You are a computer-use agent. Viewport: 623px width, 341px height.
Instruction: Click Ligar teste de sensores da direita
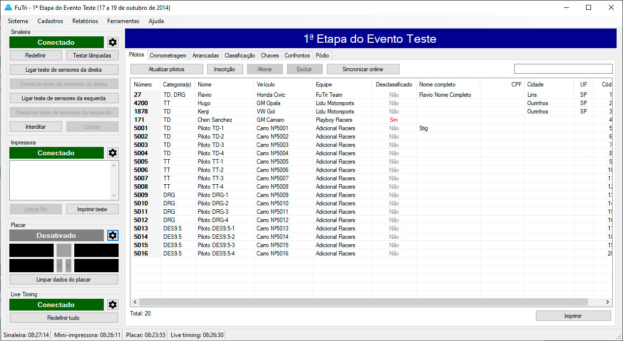pos(64,69)
